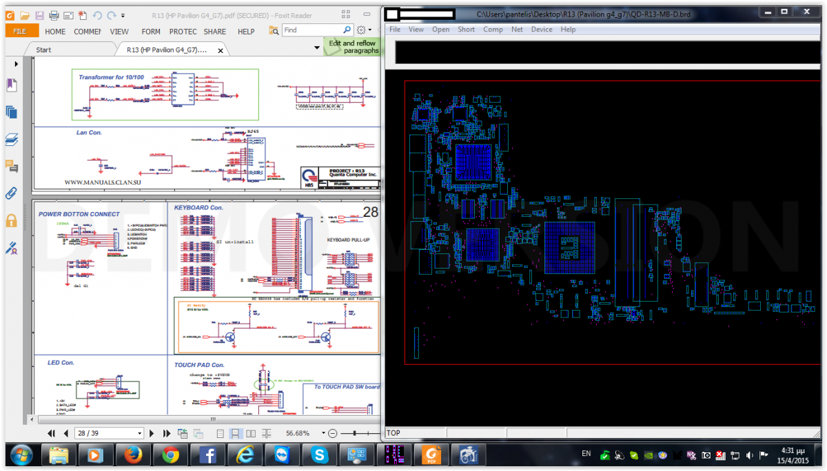The height and width of the screenshot is (471, 827).
Task: Click the zoom slider handle
Action: [354, 433]
